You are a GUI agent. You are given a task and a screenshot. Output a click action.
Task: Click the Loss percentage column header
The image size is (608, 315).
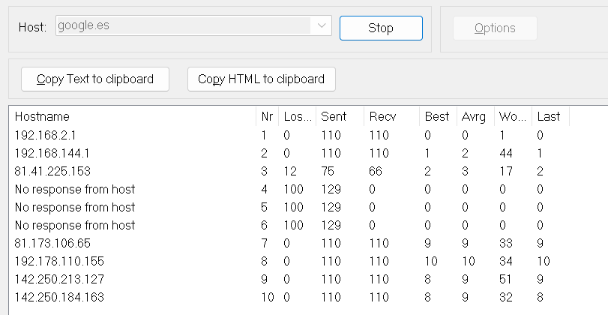tap(293, 117)
